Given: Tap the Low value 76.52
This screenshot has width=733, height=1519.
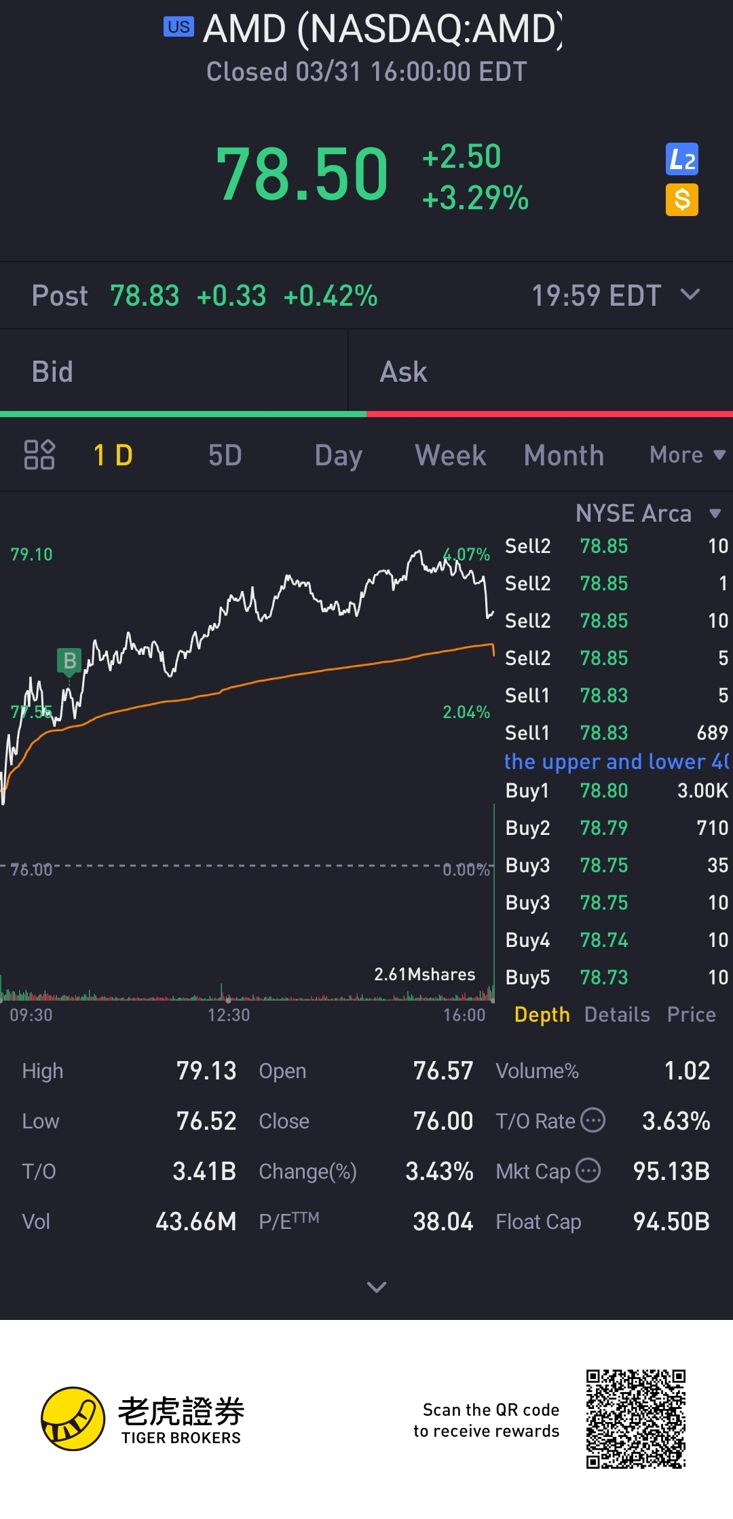Looking at the screenshot, I should [206, 1121].
